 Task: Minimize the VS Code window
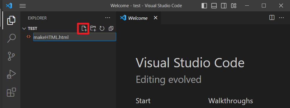[247, 6]
